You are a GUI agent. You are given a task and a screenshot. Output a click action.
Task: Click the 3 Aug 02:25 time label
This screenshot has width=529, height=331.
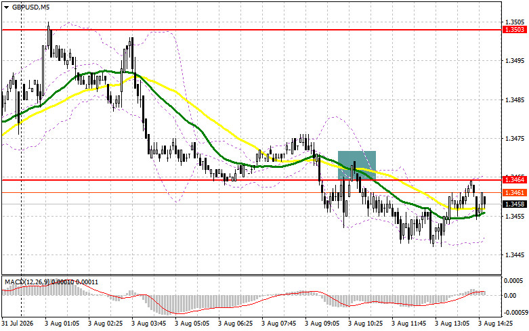click(x=106, y=324)
